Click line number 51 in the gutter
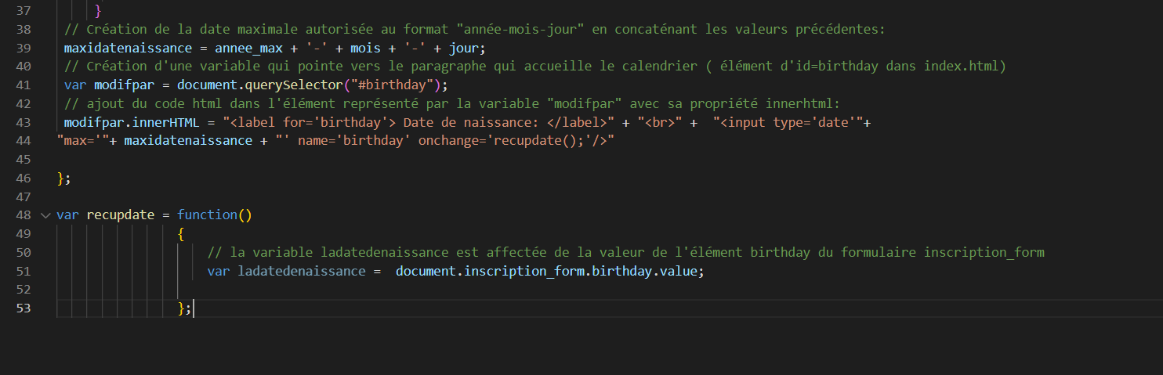Image resolution: width=1163 pixels, height=375 pixels. coord(23,272)
